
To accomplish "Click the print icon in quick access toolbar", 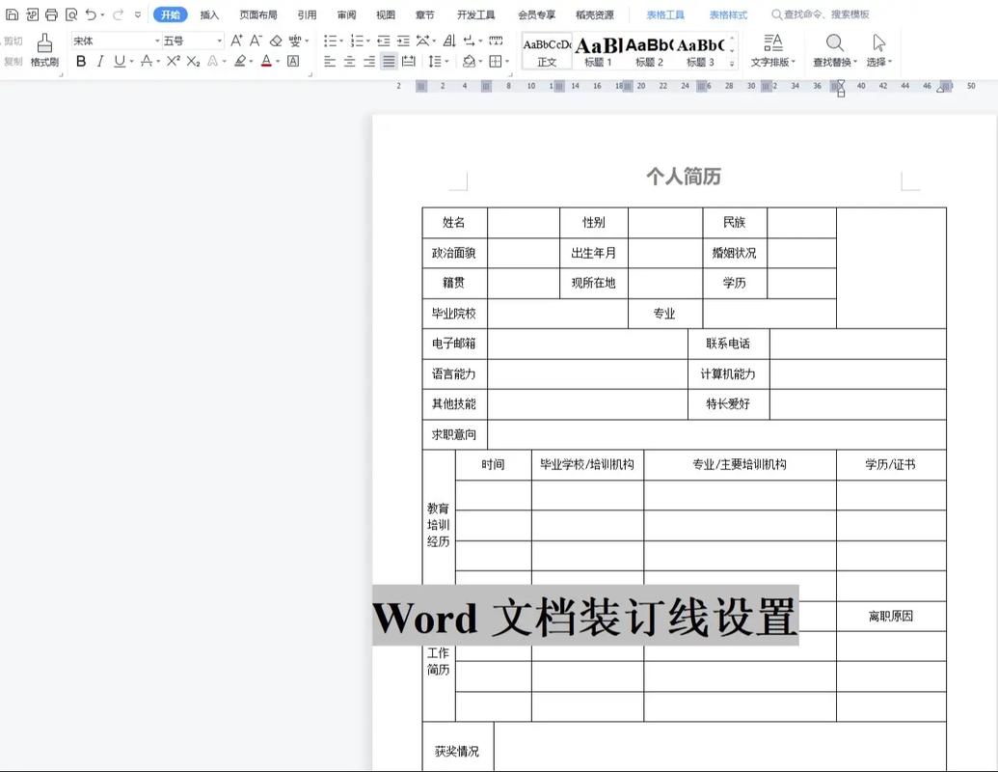I will point(52,14).
